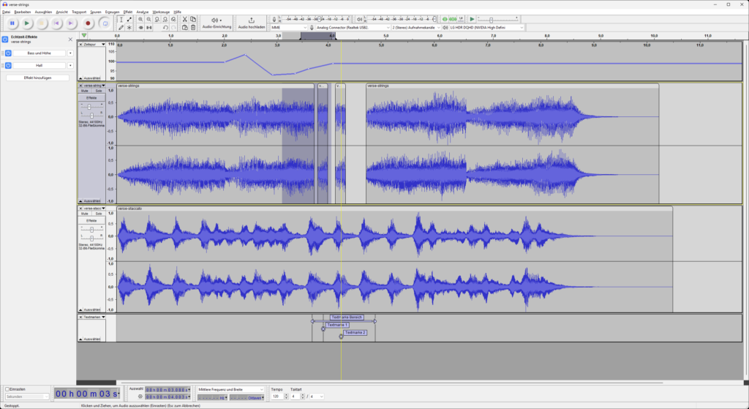The width and height of the screenshot is (749, 409).
Task: Open Audio-Einrichtung dropdown
Action: tap(217, 23)
